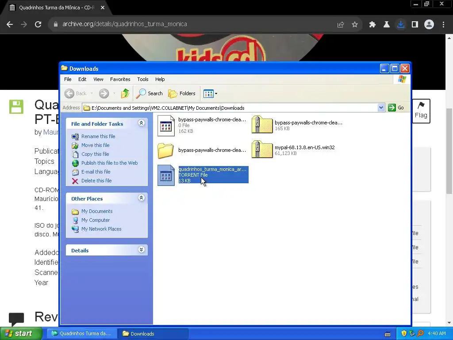Click the Chrome address bar URL
This screenshot has height=340, width=453.
pyautogui.click(x=124, y=24)
